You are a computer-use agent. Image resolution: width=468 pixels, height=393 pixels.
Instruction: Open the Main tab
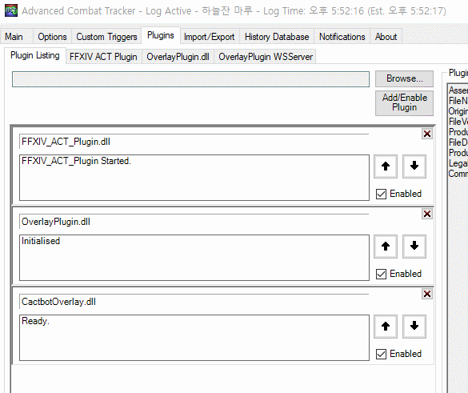click(17, 37)
